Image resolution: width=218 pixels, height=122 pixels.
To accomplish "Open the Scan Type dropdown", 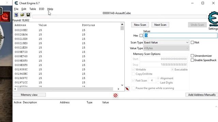I will click(166, 42).
